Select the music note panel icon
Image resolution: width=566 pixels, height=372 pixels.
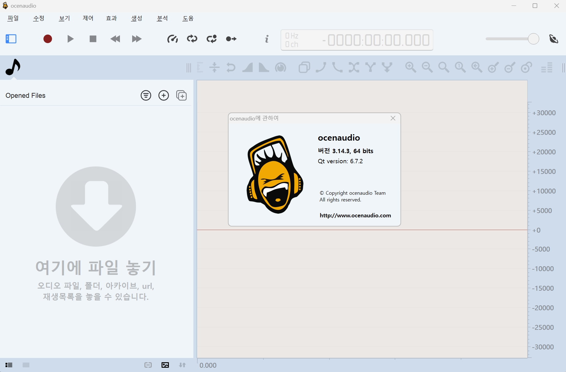(x=13, y=67)
